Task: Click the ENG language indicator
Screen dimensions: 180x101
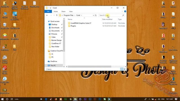Action: tap(163, 99)
